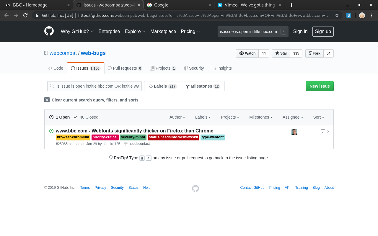Click the Sign in link
This screenshot has width=378, height=236.
point(300,32)
